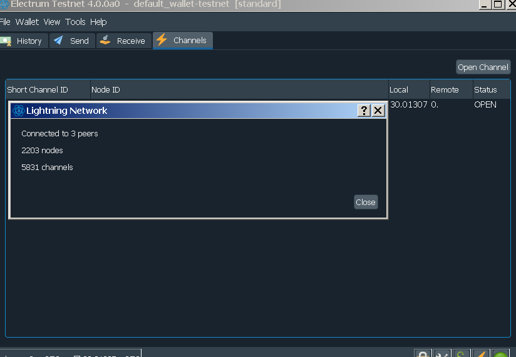516x357 pixels.
Task: Open preferences via wrench icon in status bar
Action: [x=442, y=354]
